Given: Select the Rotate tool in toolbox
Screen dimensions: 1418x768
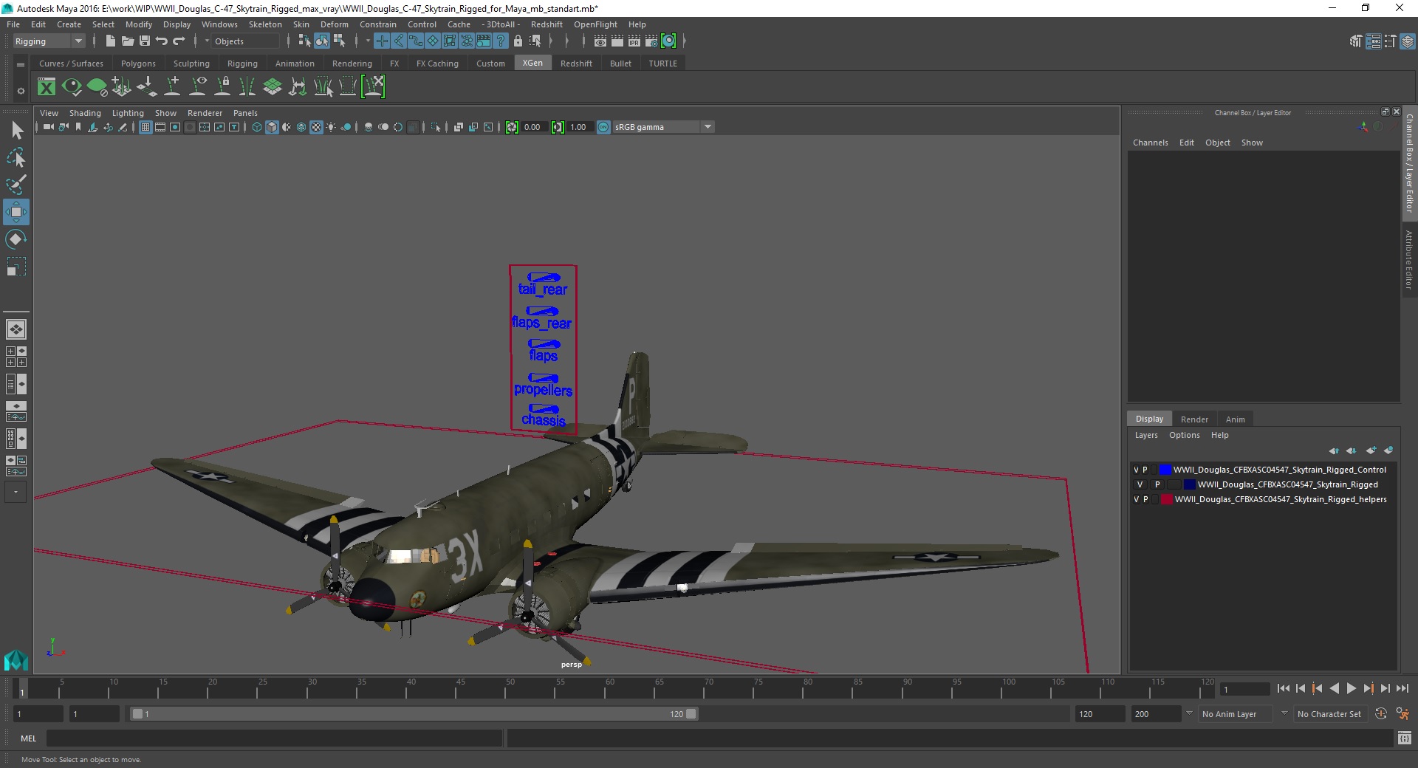Looking at the screenshot, I should click(16, 239).
